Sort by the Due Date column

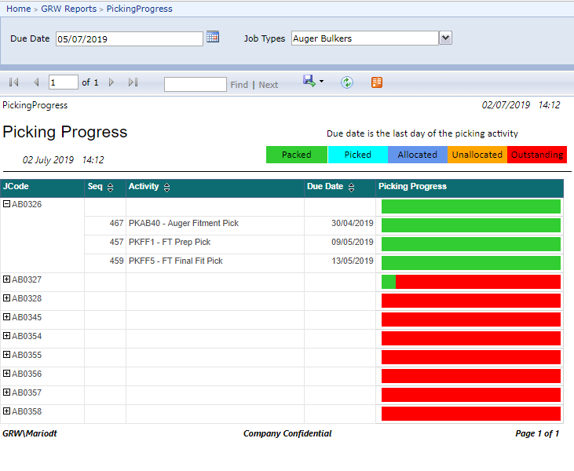click(x=350, y=188)
